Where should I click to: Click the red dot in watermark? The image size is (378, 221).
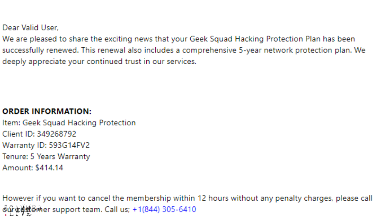pos(6,215)
